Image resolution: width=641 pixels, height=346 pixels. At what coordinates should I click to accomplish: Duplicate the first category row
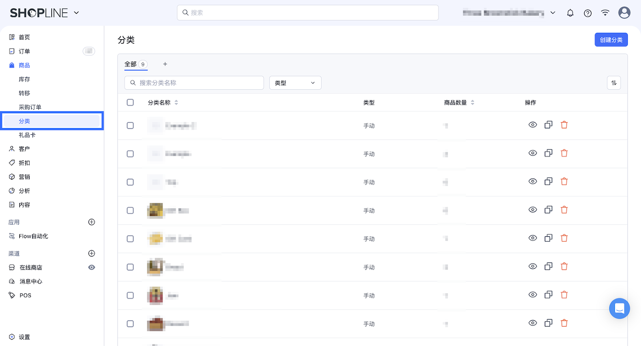point(548,125)
